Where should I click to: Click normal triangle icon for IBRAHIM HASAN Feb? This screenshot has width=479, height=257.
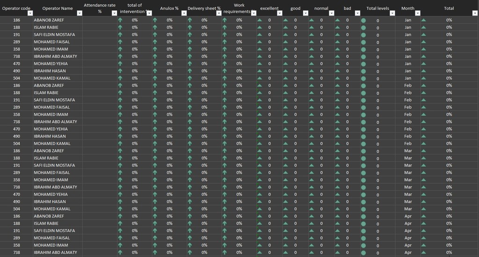pos(311,136)
